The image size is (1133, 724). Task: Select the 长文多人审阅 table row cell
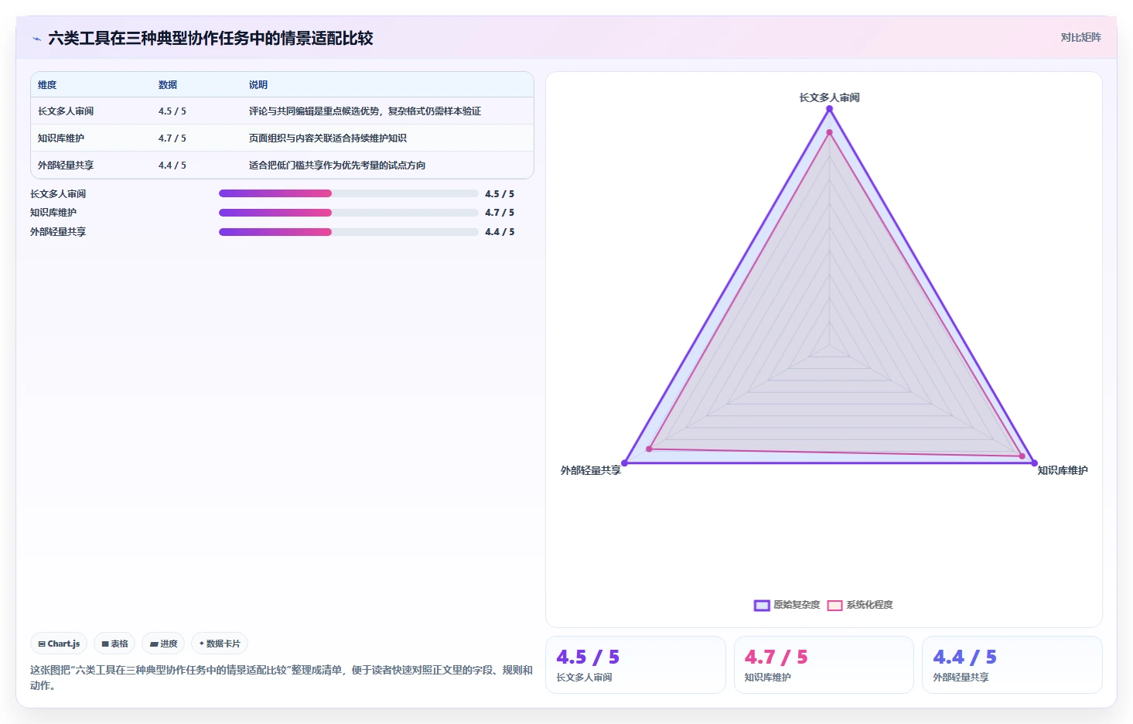coord(66,111)
